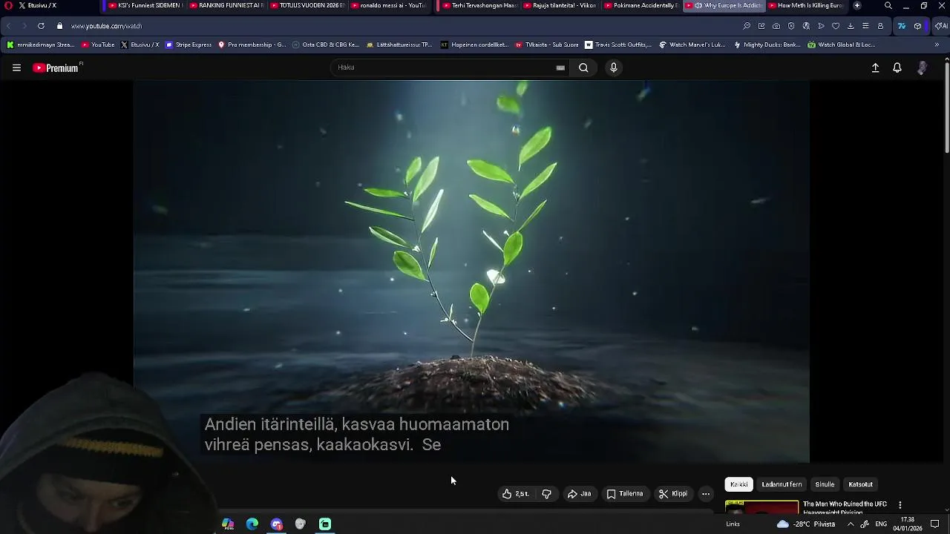Switch to Pokimane Accidentally tab
The image size is (950, 534).
[x=641, y=5]
